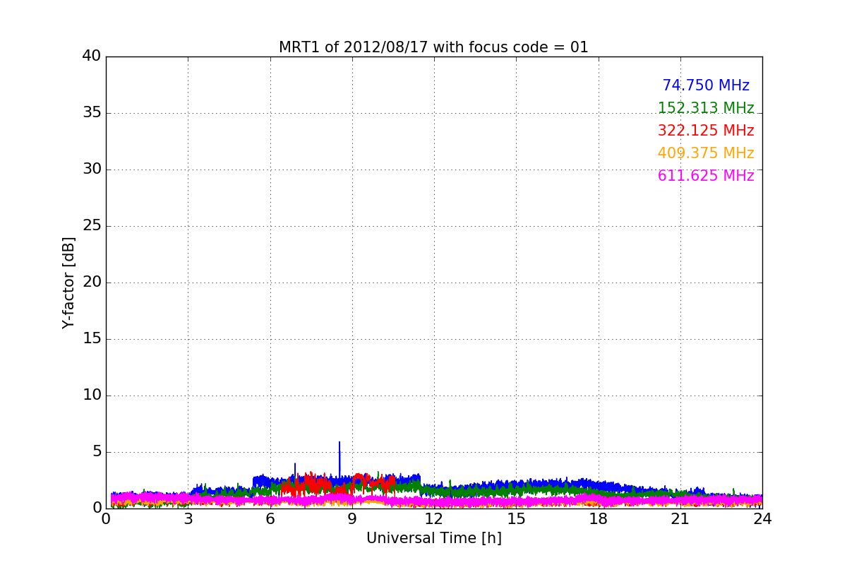This screenshot has width=847, height=565.
Task: Click the plot title 'MRT1 of 2012/08/17 with focus code = 01'
Action: coord(433,47)
